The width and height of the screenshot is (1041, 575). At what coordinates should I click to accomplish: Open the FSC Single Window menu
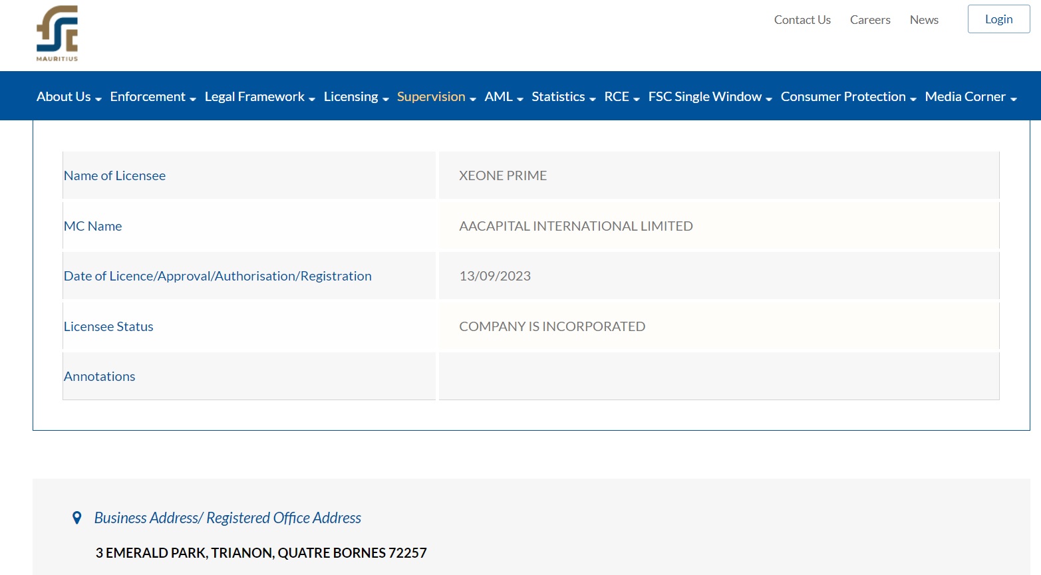click(x=705, y=96)
